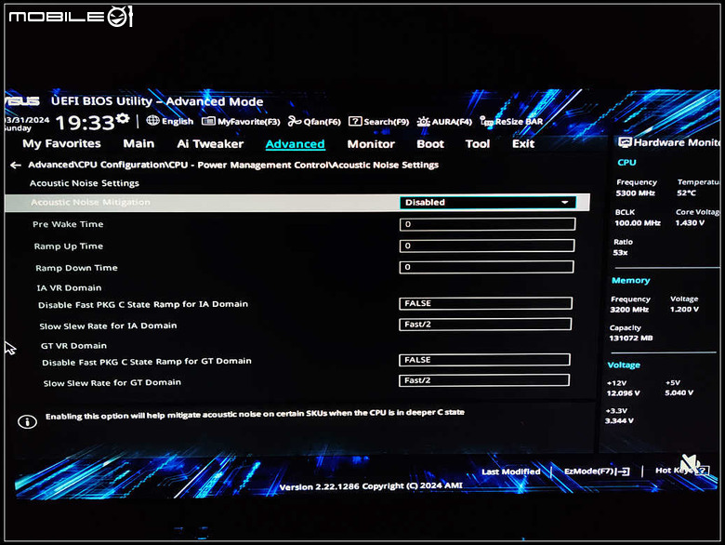Screen dimensions: 725x545
Task: Click the version 2.22.1286 copyright text
Action: click(371, 486)
